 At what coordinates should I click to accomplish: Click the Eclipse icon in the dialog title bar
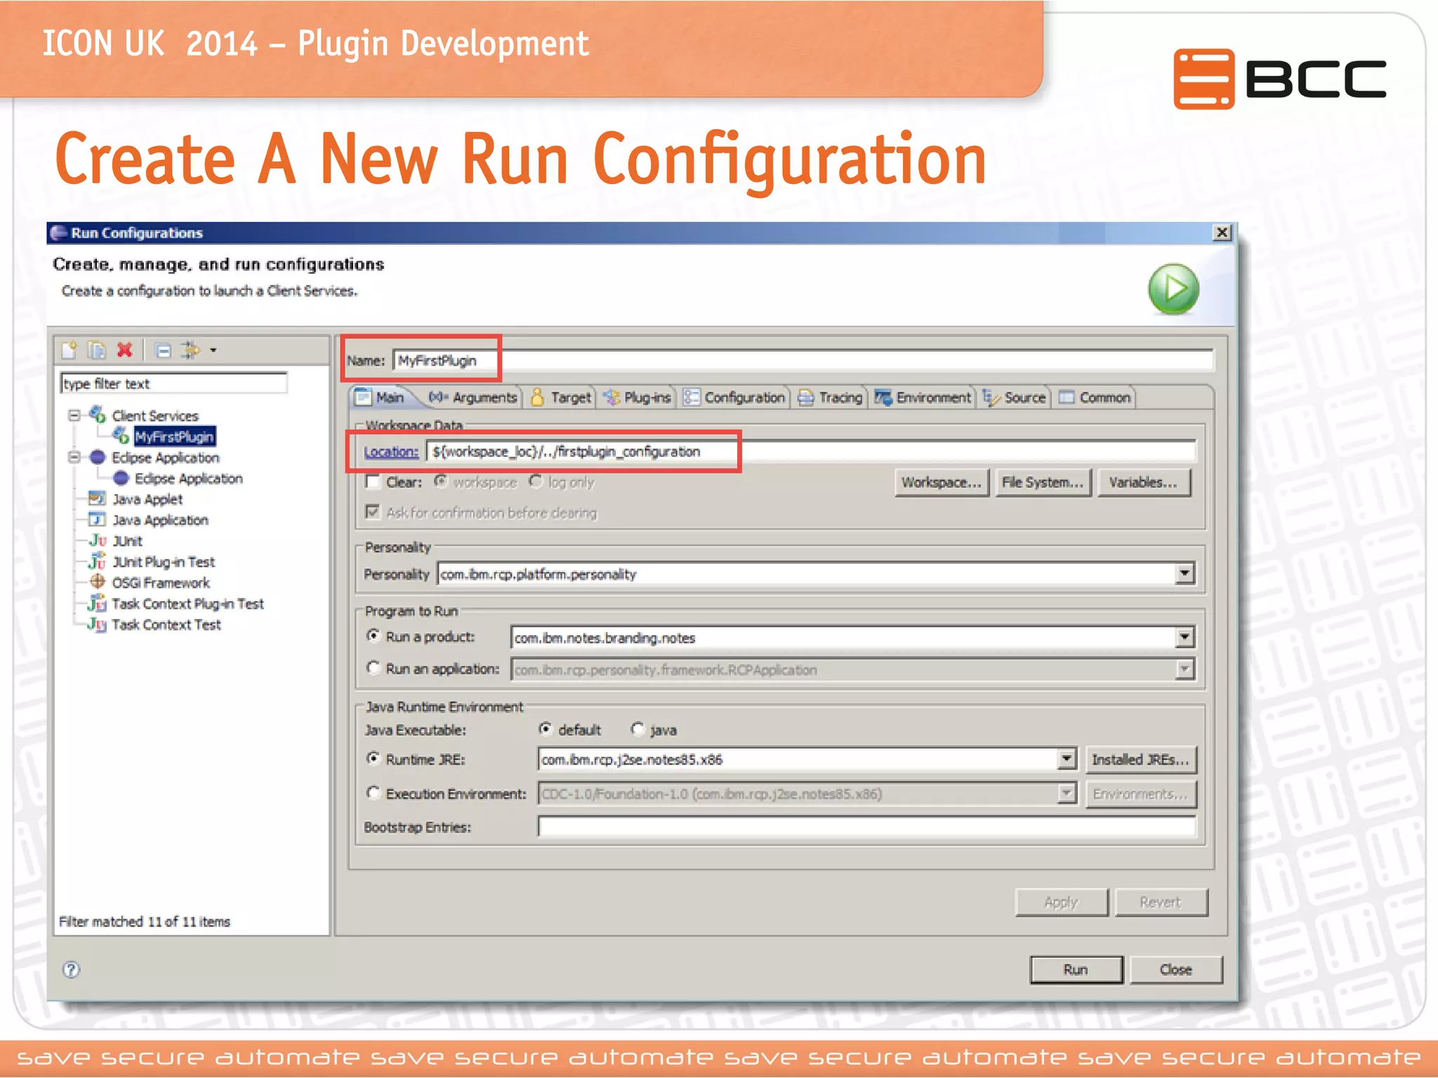click(x=60, y=233)
